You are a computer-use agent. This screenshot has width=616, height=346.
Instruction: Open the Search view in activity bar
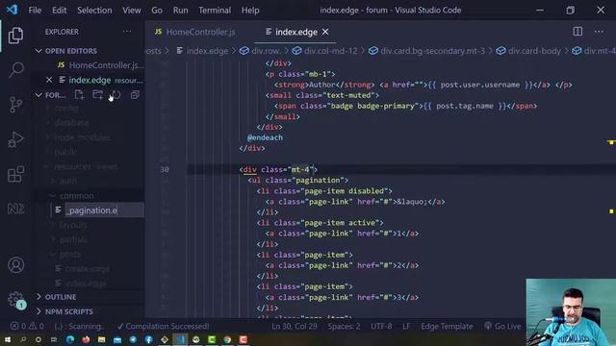[15, 70]
